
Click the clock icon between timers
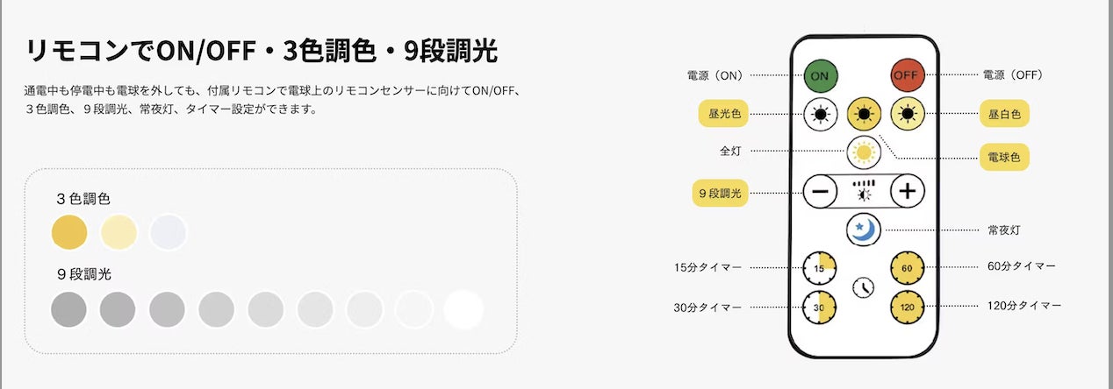864,286
